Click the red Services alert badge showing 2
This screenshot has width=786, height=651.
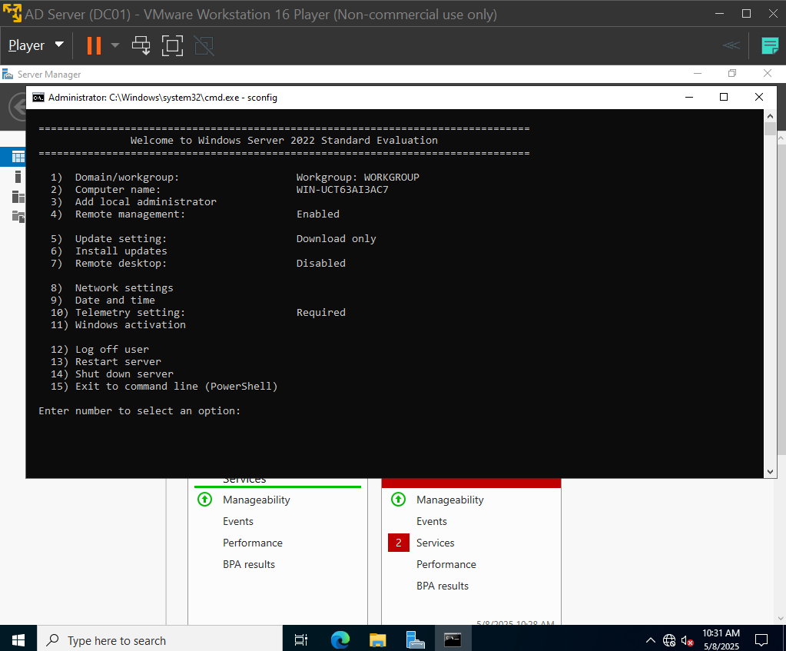point(399,543)
